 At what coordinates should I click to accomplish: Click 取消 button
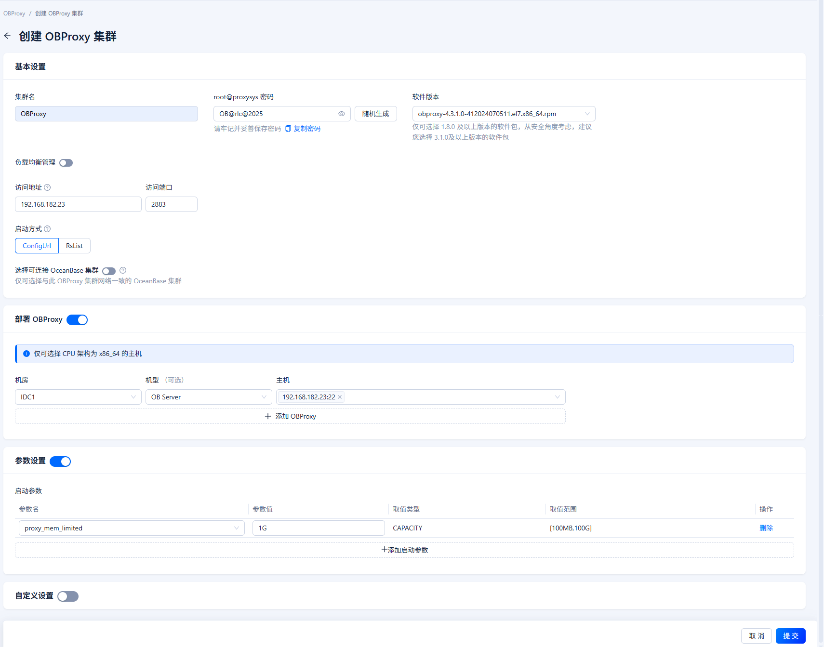pos(757,636)
